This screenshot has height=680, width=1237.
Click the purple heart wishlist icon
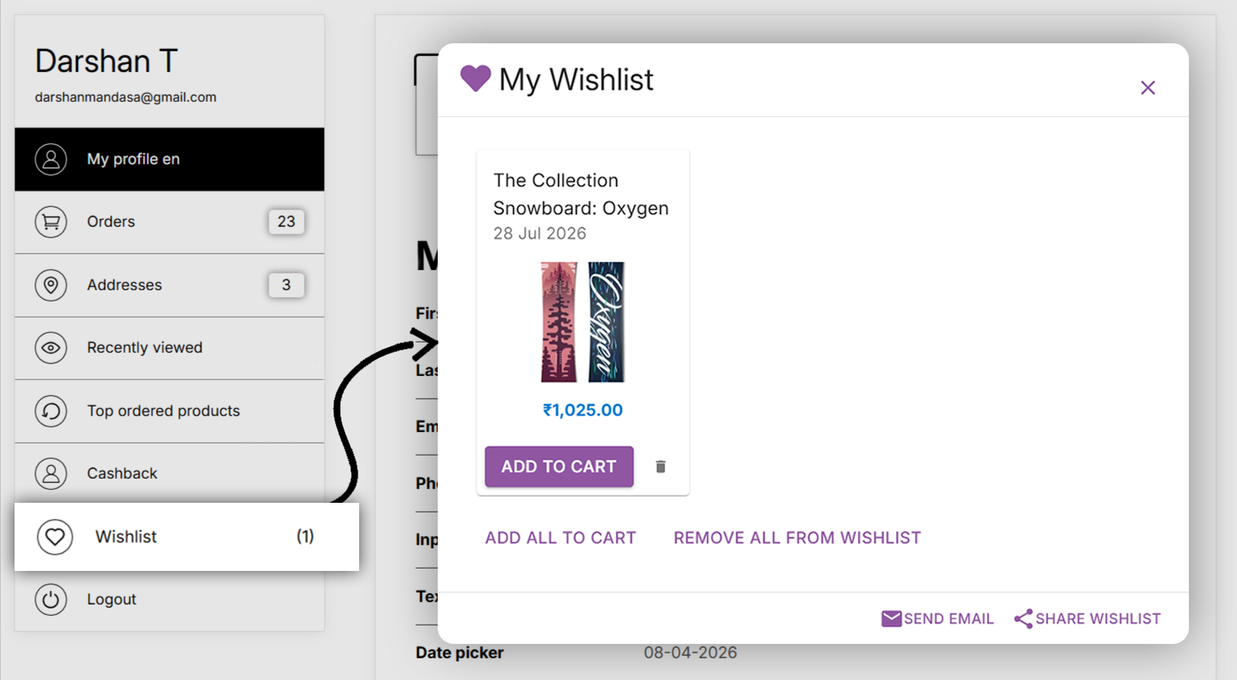pyautogui.click(x=475, y=79)
